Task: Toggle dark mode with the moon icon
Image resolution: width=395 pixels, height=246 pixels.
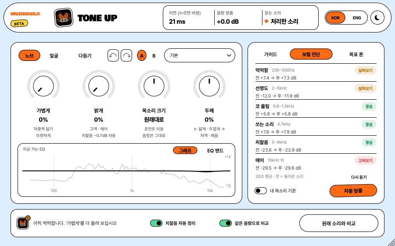Action: [377, 18]
